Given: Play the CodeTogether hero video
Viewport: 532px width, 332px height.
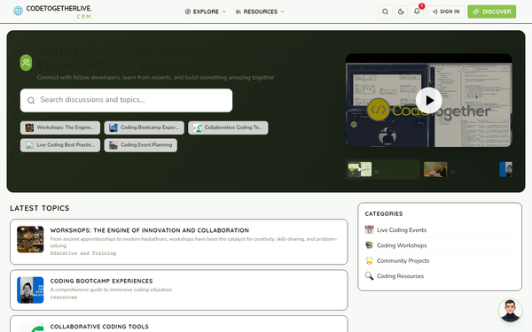Looking at the screenshot, I should [429, 100].
